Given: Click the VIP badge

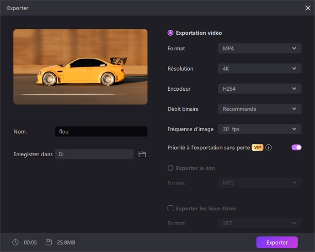Looking at the screenshot, I should [257, 148].
